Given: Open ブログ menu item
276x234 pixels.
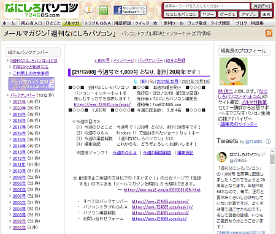Looking at the screenshot, I should click(241, 23).
